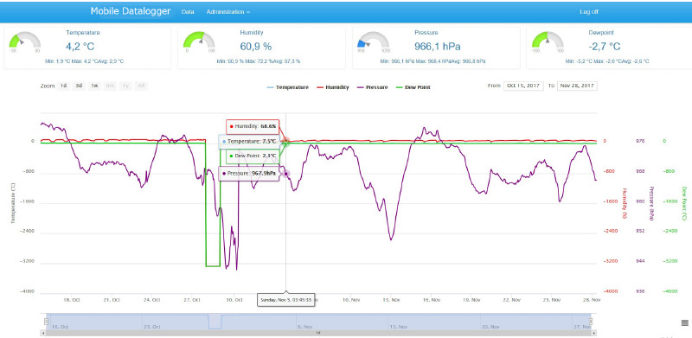The width and height of the screenshot is (692, 338).
Task: Click the navigator horizontal scrollbar thumb
Action: 317,333
